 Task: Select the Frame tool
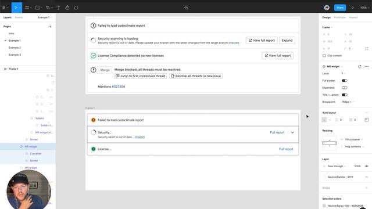27,8
